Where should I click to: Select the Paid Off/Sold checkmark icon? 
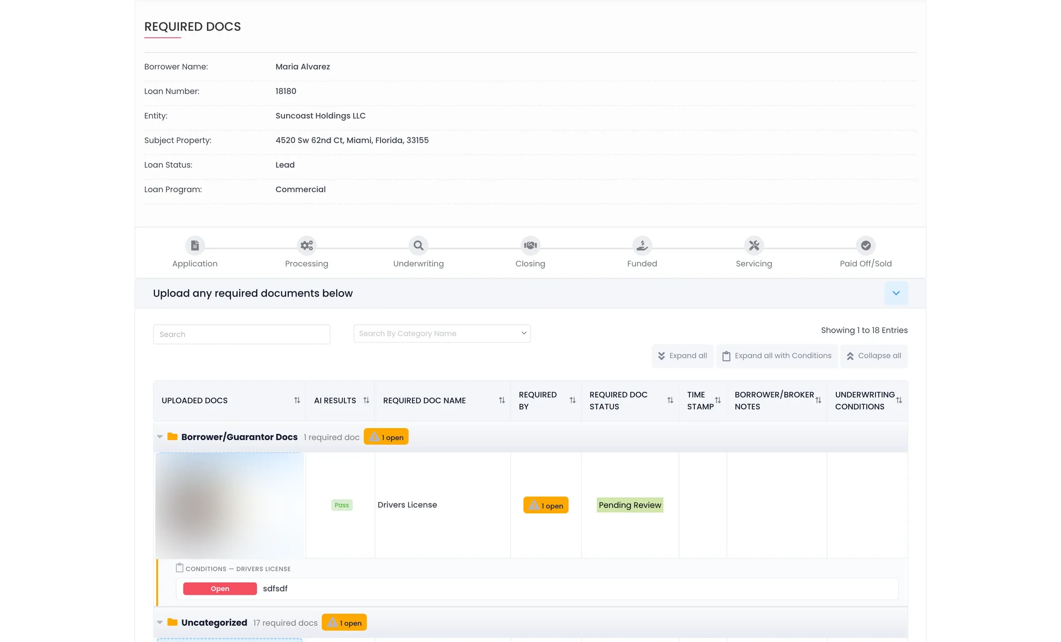[x=866, y=245]
